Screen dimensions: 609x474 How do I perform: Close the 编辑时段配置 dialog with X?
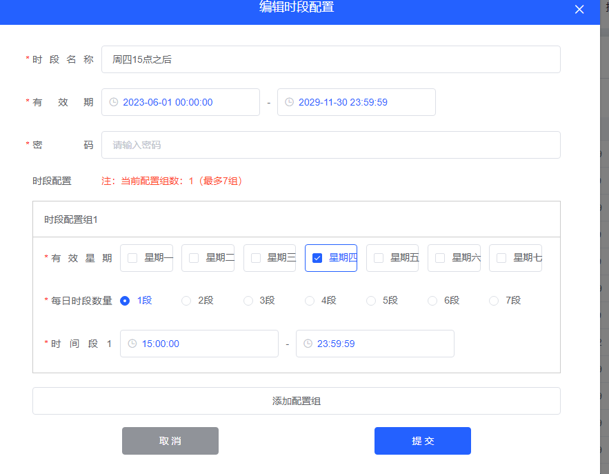point(579,9)
